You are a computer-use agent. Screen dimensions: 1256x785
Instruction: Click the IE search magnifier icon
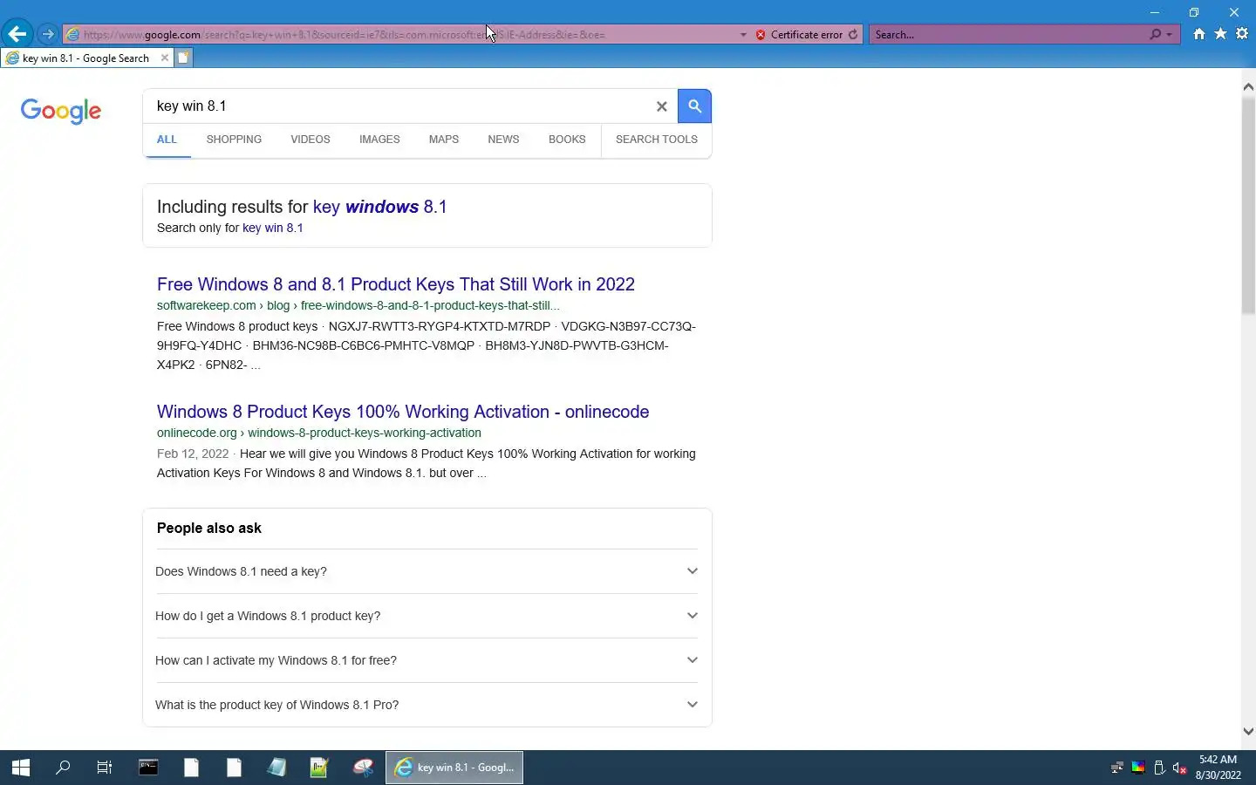coord(1156,35)
